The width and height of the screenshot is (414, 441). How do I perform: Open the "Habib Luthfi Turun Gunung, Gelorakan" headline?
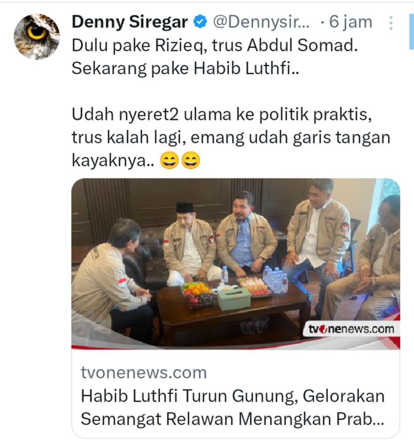pyautogui.click(x=233, y=396)
